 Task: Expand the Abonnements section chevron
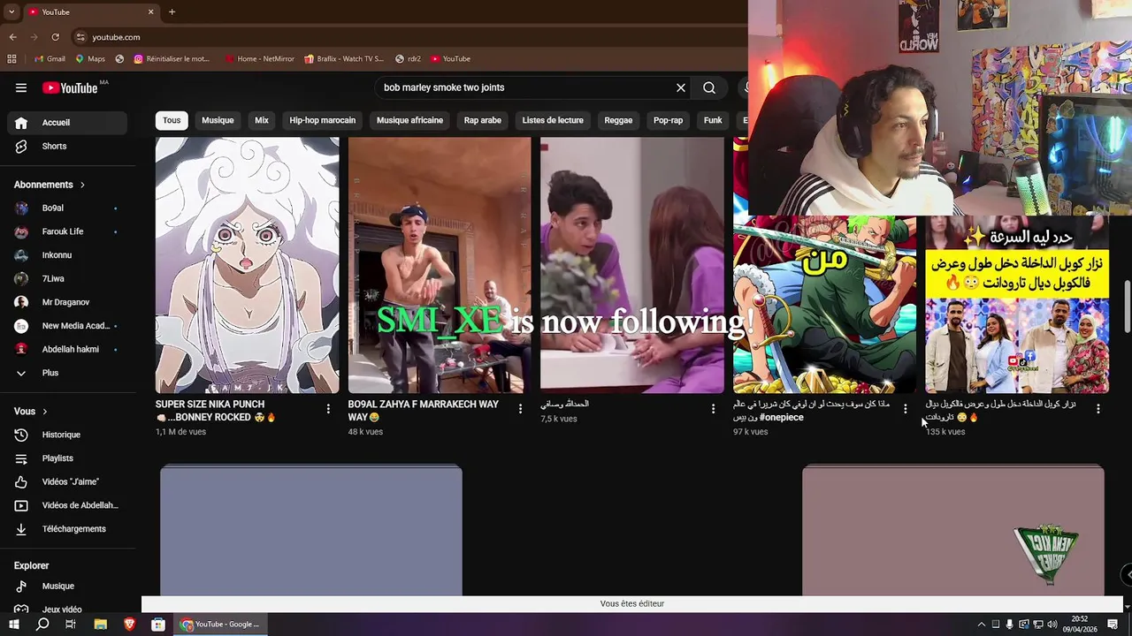[x=82, y=185]
